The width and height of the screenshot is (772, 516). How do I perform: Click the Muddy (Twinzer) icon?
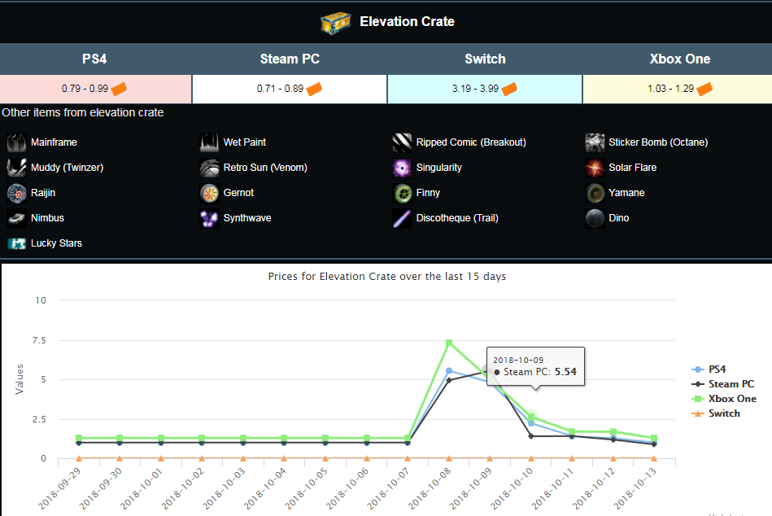point(16,168)
